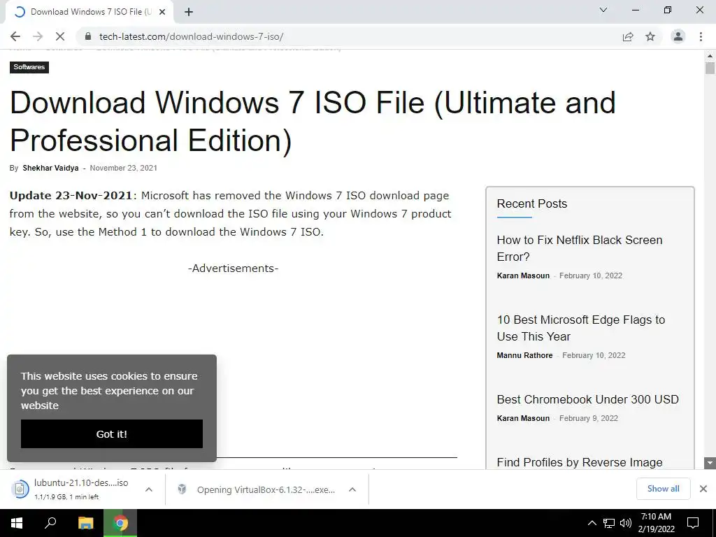The image size is (716, 537).
Task: Close the downloads bar
Action: [703, 489]
